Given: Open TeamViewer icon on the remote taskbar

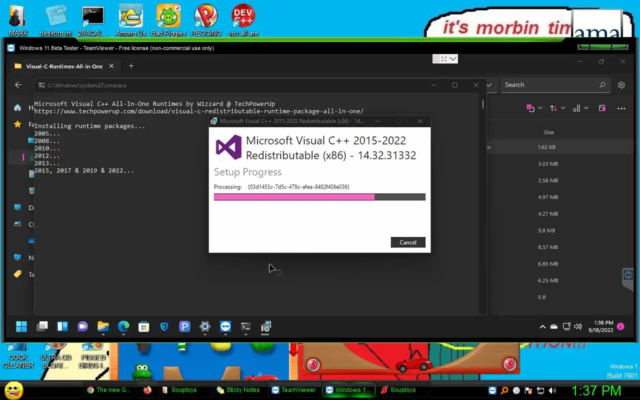Looking at the screenshot, I should pyautogui.click(x=225, y=327).
